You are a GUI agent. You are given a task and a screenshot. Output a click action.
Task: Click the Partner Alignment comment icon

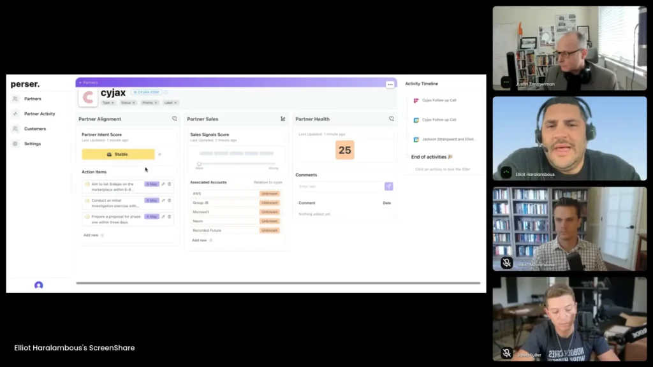(x=175, y=119)
